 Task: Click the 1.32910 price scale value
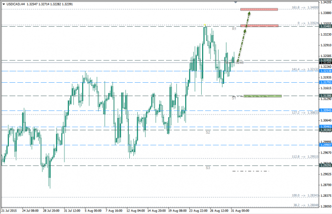326,45
